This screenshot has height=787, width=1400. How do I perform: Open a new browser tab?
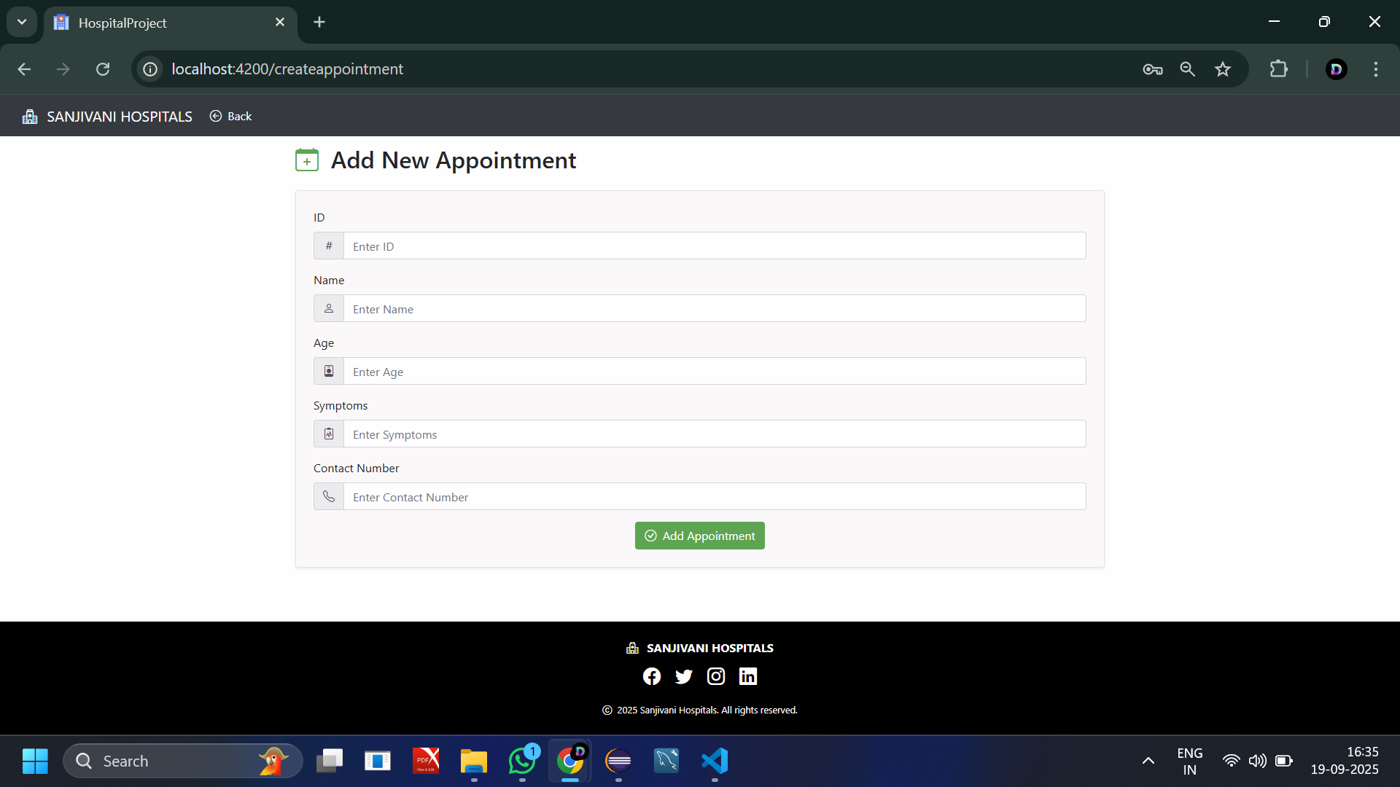point(319,22)
